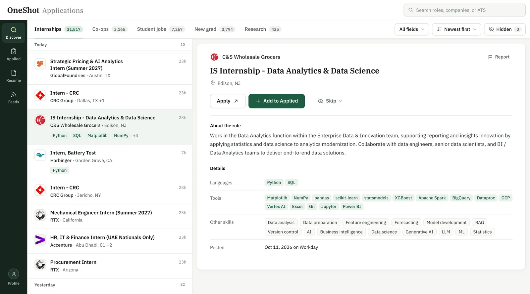Click the RTX logo on Procurement Intern
Viewport: 530px width, 294px height.
(x=40, y=265)
